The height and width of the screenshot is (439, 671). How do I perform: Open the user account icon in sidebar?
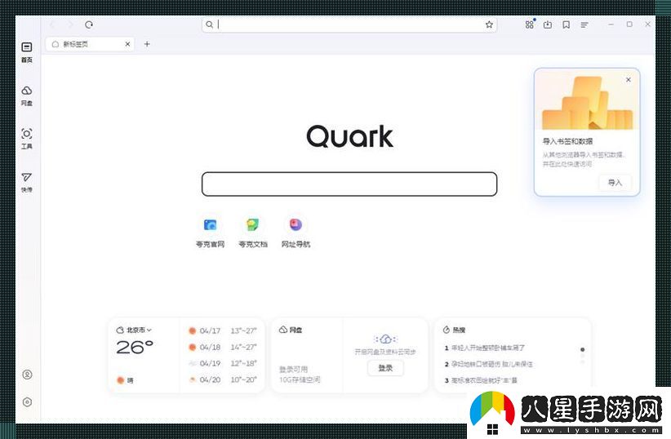click(x=27, y=375)
